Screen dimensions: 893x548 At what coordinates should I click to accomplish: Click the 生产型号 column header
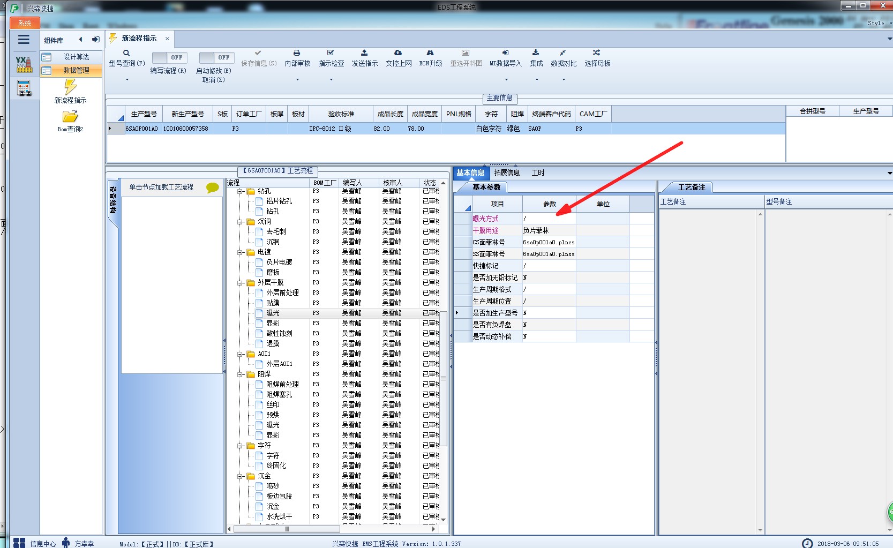coord(144,114)
